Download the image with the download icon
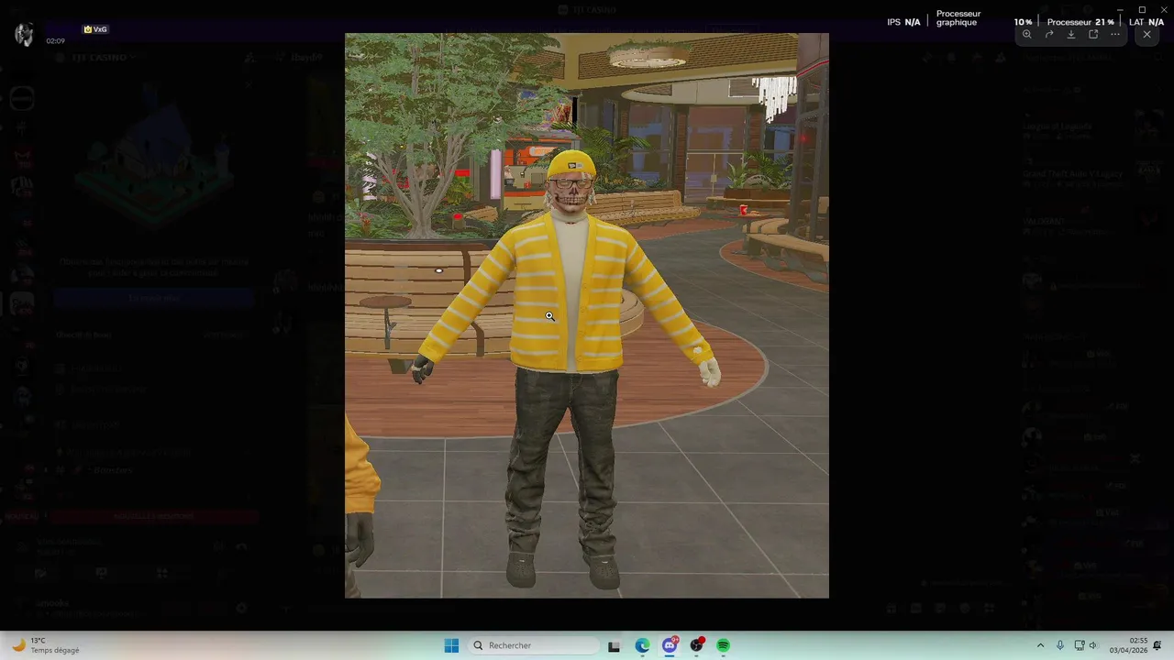 (1071, 34)
